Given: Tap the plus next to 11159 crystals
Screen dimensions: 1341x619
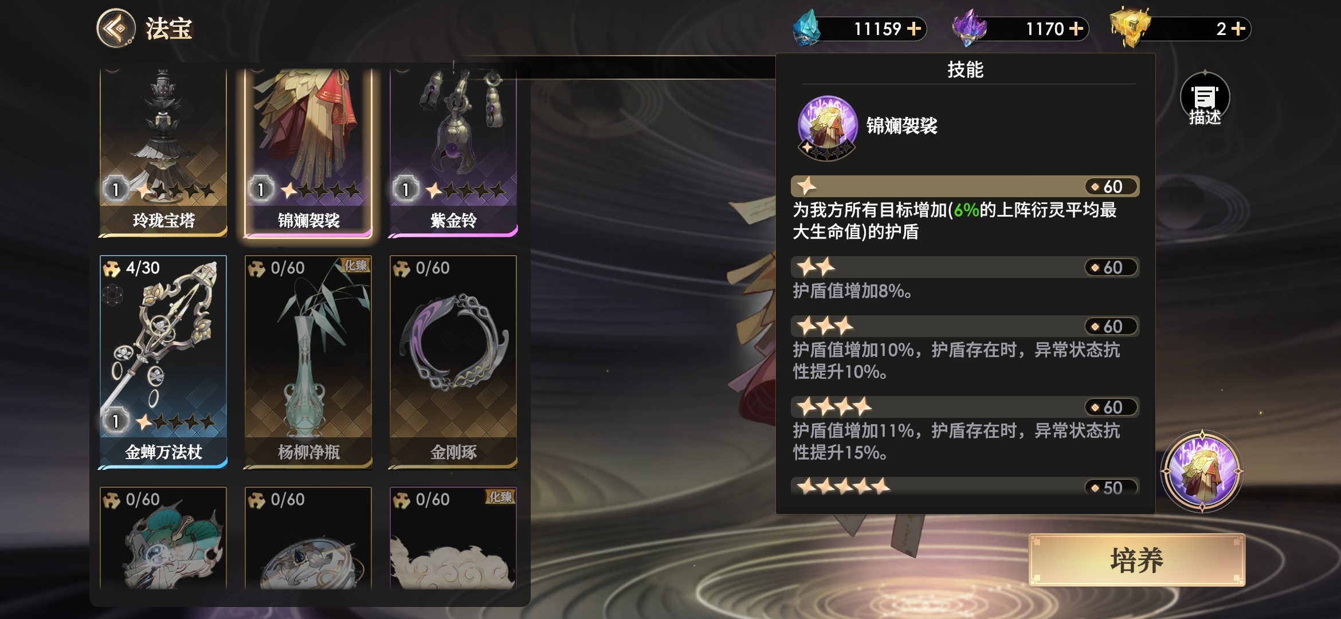Looking at the screenshot, I should point(914,29).
